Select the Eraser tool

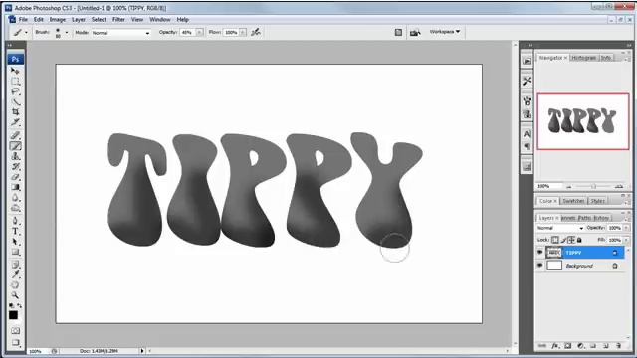pyautogui.click(x=15, y=177)
